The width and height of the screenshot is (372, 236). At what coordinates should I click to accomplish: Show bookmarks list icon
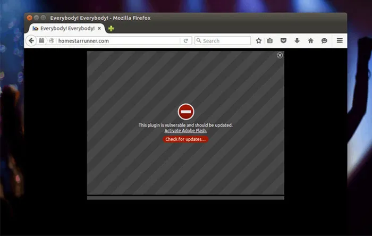click(270, 40)
